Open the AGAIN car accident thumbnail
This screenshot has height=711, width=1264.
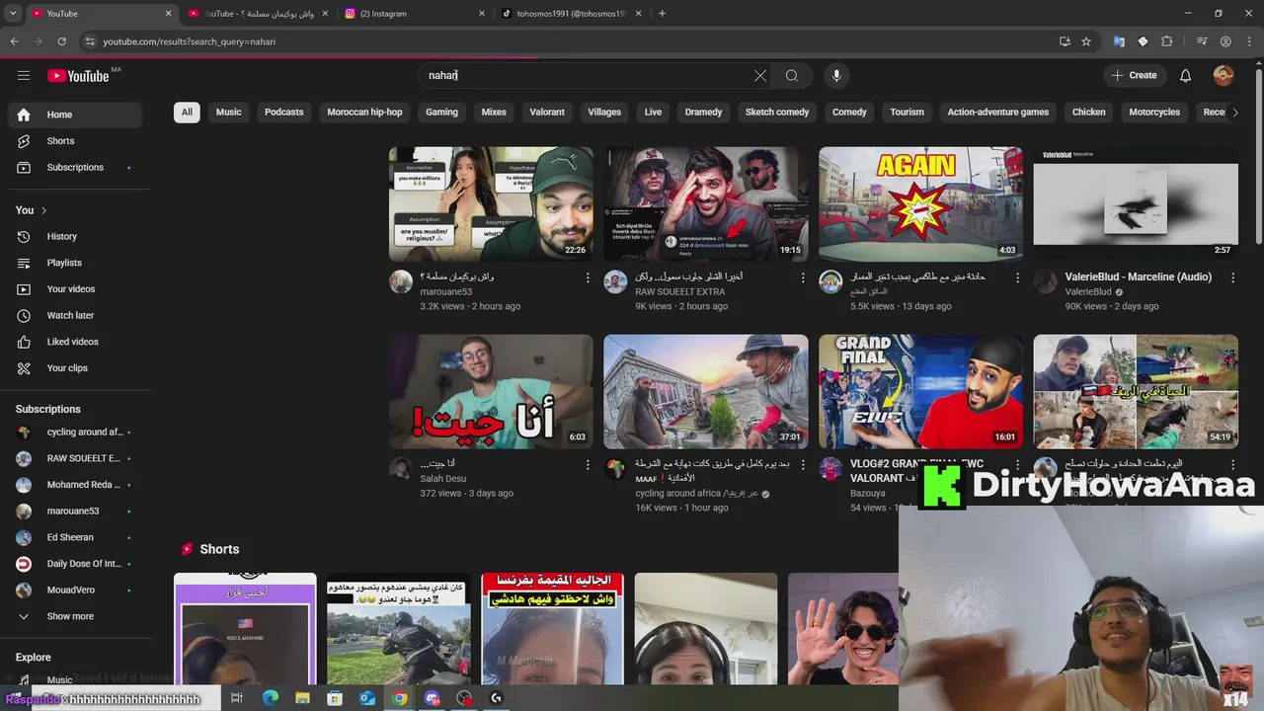pos(920,204)
